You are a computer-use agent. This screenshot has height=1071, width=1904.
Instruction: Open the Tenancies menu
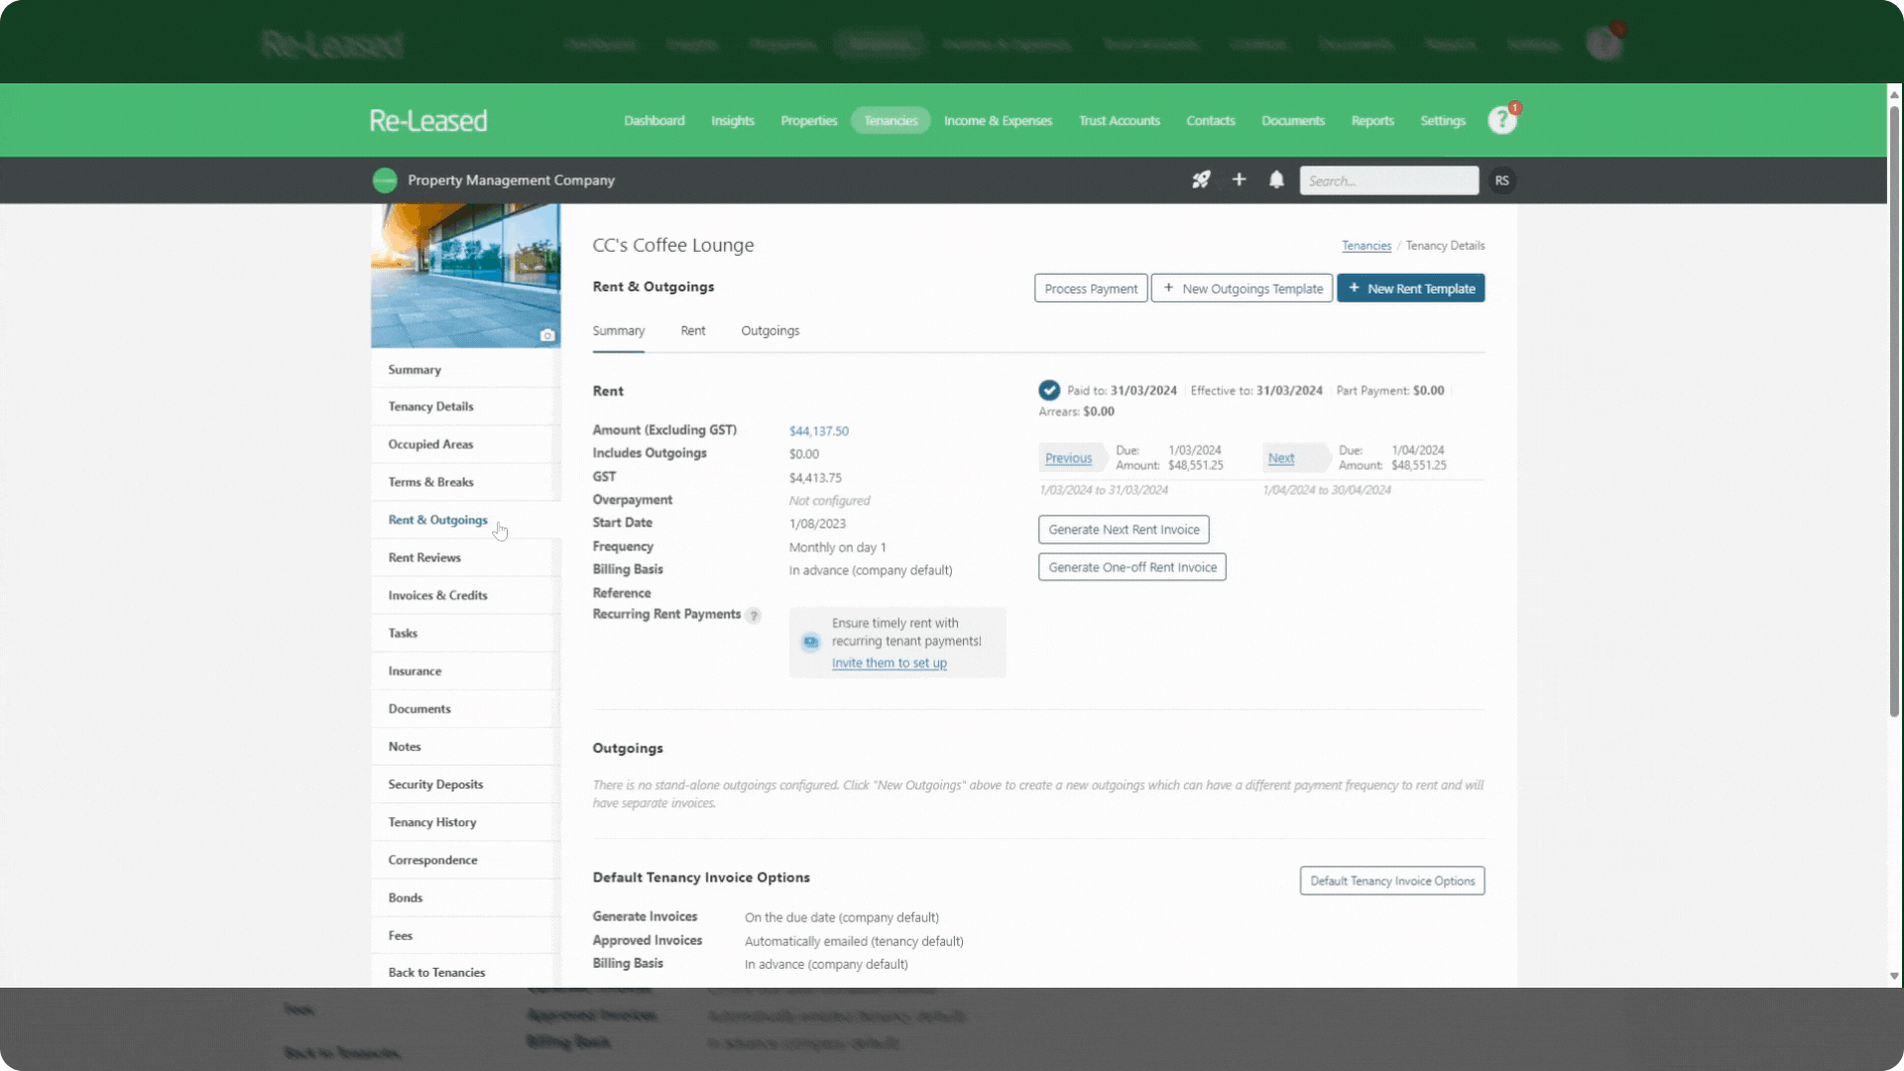891,121
